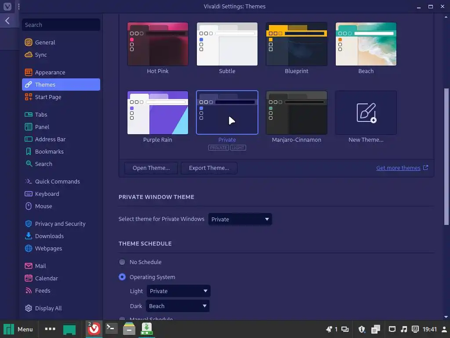The height and width of the screenshot is (338, 450).
Task: Click the Mouse icon
Action: coord(29,206)
